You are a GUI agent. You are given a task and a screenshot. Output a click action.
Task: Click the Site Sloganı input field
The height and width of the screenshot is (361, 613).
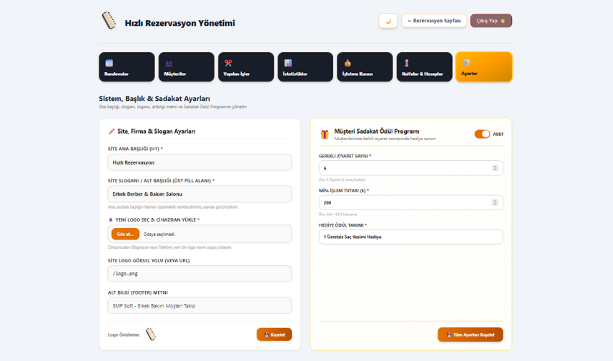click(200, 194)
